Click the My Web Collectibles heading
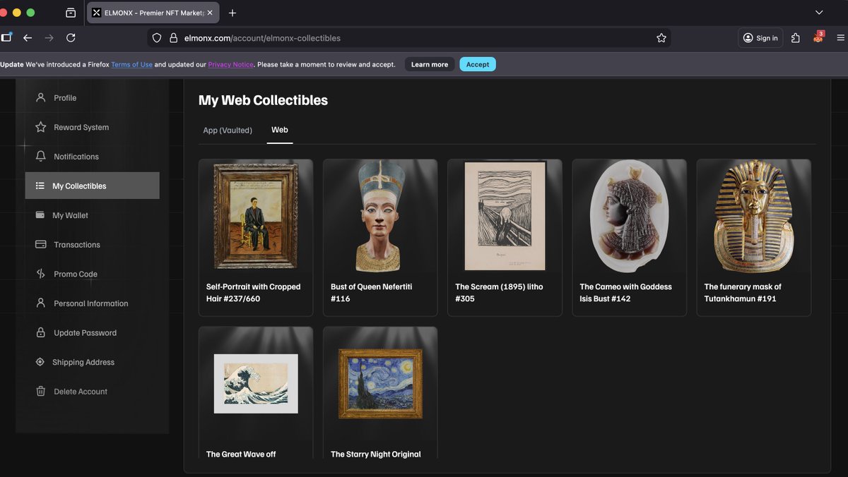Screen dimensions: 848x477 click(263, 100)
